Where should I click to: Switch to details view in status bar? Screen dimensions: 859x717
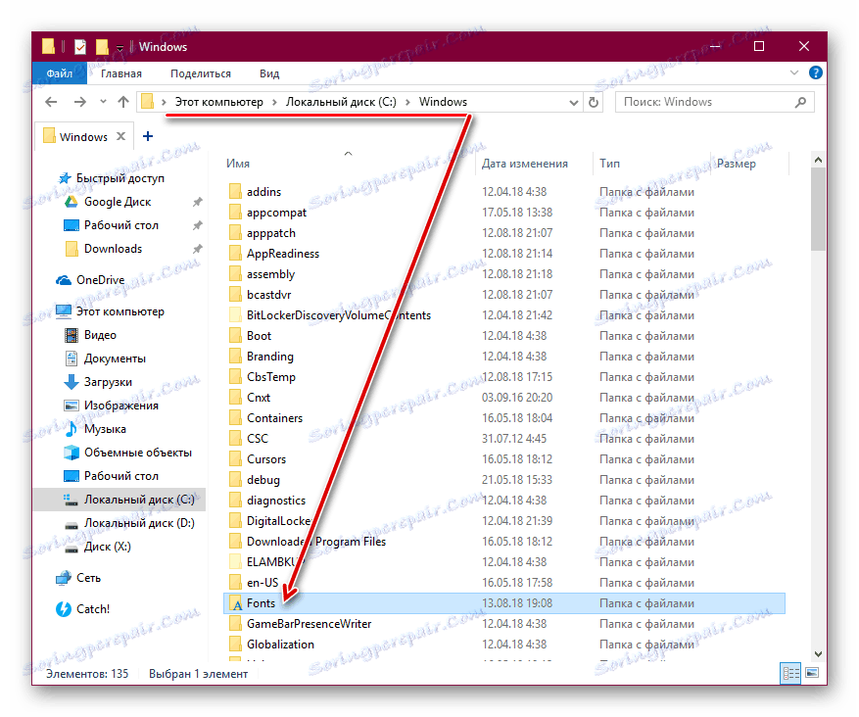click(790, 673)
